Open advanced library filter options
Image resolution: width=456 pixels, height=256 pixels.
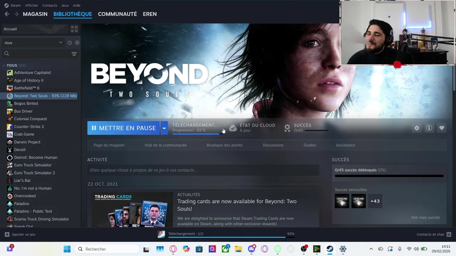pos(74,54)
